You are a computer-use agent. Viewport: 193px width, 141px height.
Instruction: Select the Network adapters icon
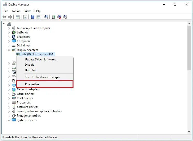coord(14,89)
